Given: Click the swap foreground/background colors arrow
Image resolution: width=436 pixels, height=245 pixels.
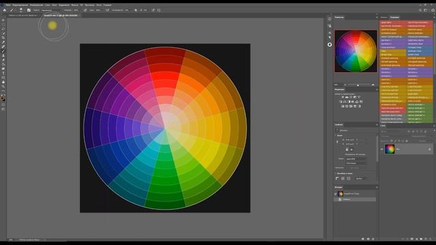Looking at the screenshot, I should 4,95.
